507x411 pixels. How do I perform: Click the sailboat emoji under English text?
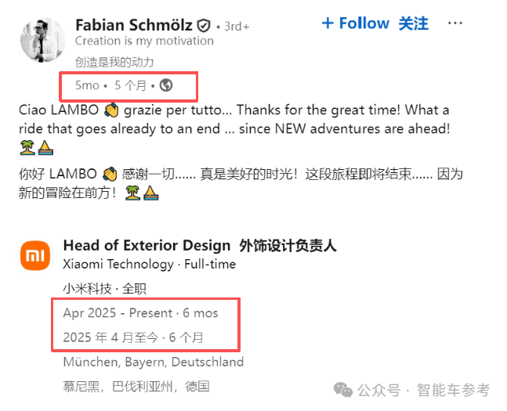point(45,148)
